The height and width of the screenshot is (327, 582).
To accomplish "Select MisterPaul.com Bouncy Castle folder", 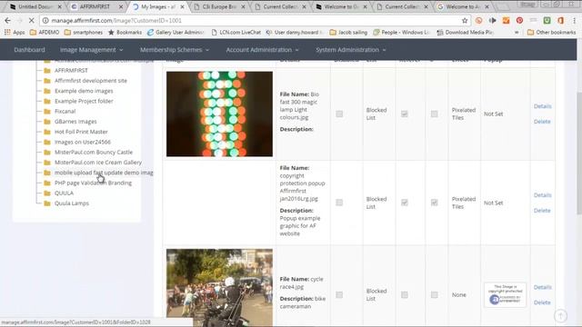I will pyautogui.click(x=94, y=153).
